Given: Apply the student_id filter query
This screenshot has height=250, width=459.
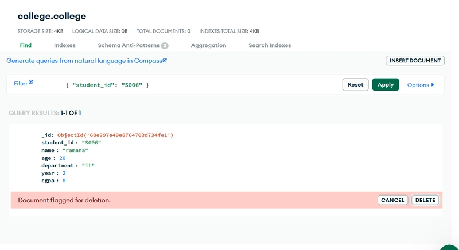Looking at the screenshot, I should [x=385, y=85].
